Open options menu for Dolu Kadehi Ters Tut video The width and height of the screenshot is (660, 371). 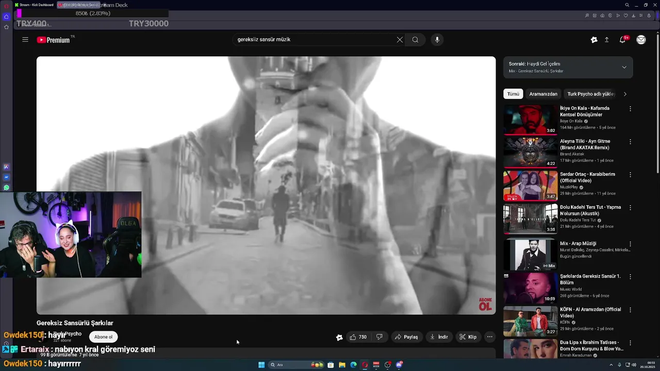click(630, 208)
